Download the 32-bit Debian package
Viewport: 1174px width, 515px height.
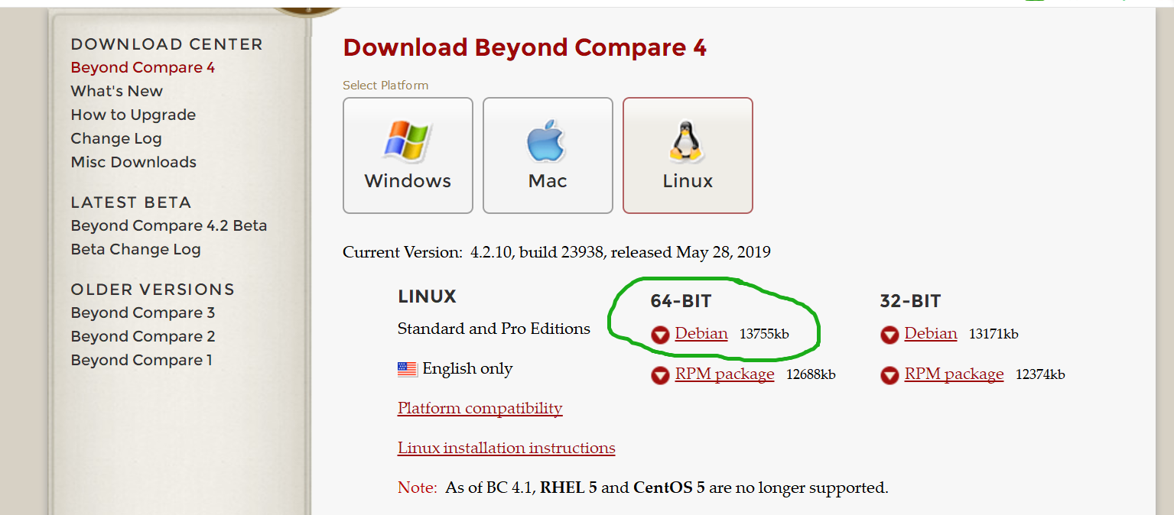pyautogui.click(x=930, y=334)
